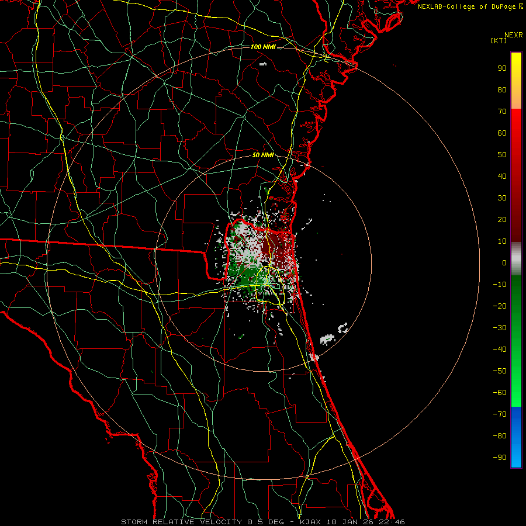Image resolution: width=526 pixels, height=526 pixels.
Task: Click the -30 value on velocity scale
Action: coord(500,328)
